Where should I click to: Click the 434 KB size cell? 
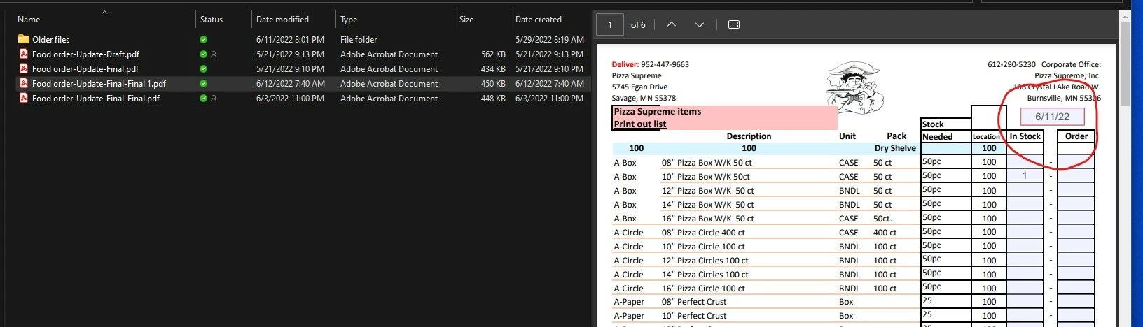[493, 69]
